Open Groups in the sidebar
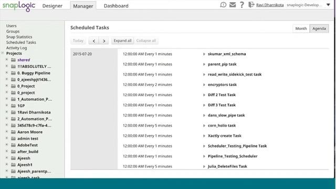 [x=13, y=31]
